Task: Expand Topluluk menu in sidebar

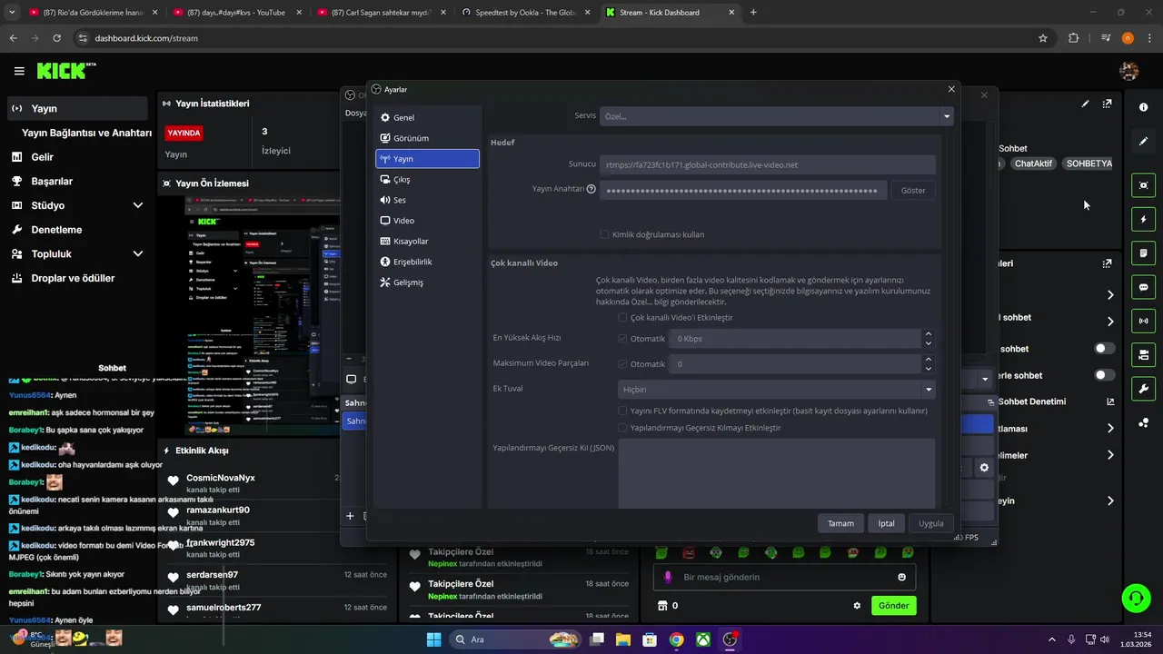Action: pos(76,254)
